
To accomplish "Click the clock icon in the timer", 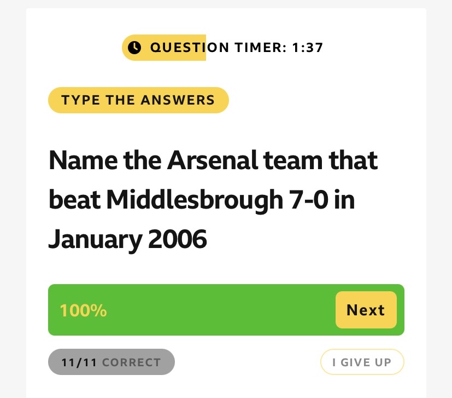I will point(134,48).
